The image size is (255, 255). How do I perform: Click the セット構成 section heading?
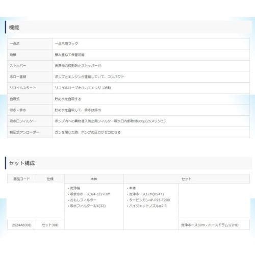[x=22, y=163]
